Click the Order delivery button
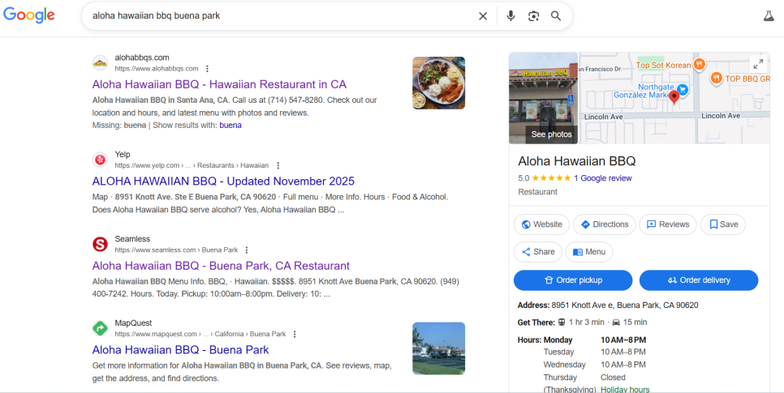The image size is (784, 393). (x=698, y=280)
